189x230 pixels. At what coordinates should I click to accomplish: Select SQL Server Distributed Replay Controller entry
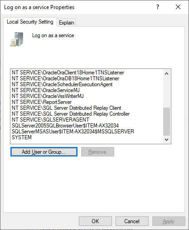[x=71, y=114]
